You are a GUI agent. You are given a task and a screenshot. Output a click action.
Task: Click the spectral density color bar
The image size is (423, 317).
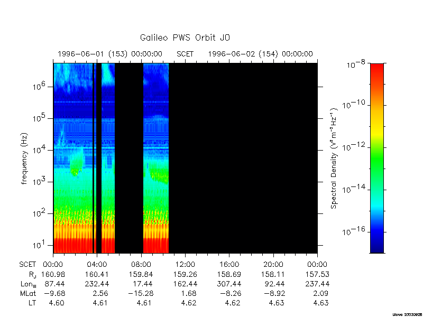(377, 158)
